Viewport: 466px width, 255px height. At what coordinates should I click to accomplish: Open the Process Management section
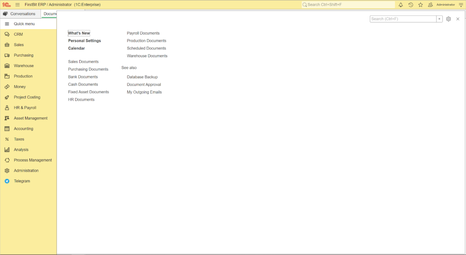tap(28, 160)
